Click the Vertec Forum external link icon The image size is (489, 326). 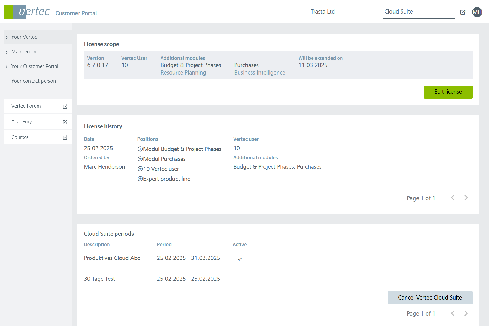coord(65,107)
